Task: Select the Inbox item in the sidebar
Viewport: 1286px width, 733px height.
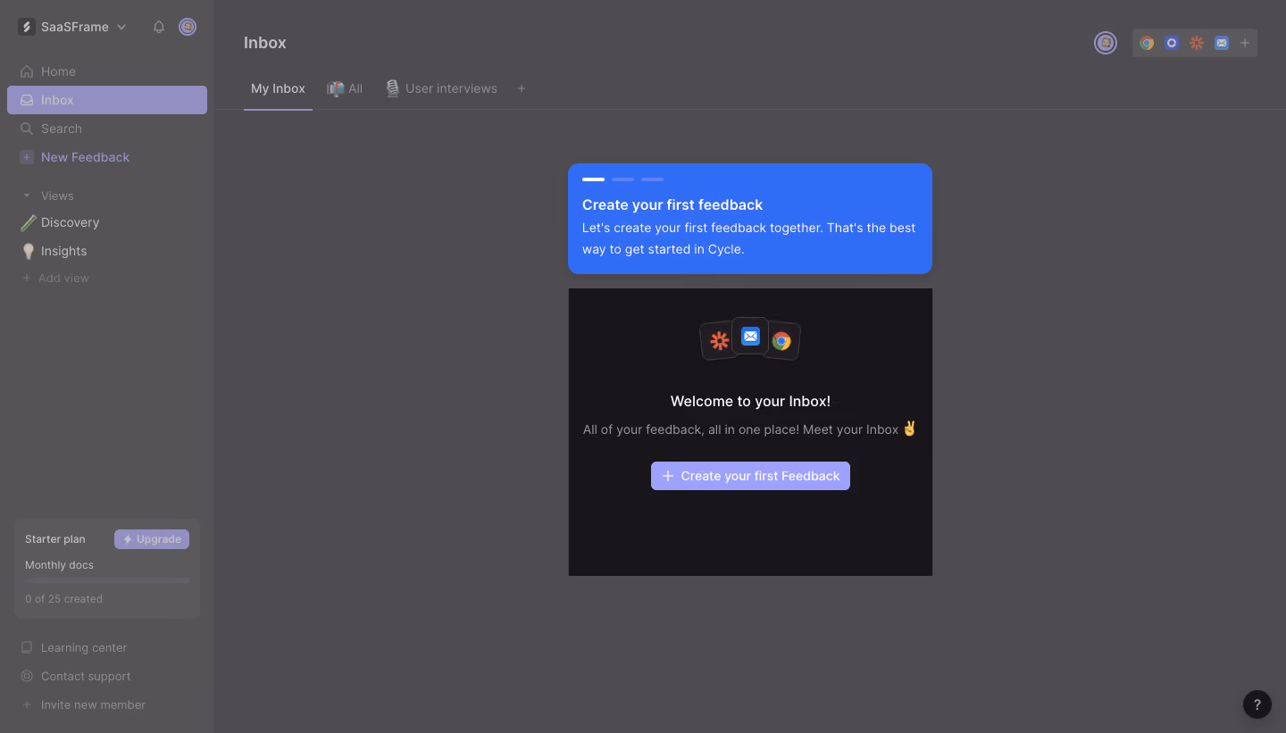Action: [x=107, y=100]
